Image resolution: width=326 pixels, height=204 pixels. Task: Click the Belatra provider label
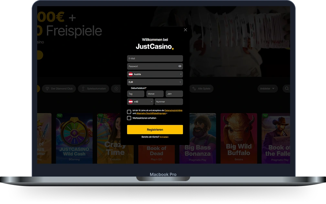coord(239,159)
